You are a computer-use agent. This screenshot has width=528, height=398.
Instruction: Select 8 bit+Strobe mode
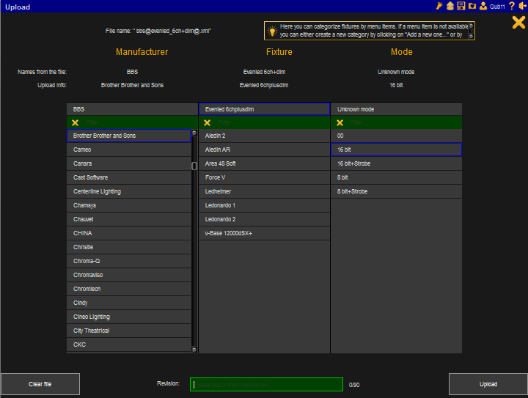pyautogui.click(x=396, y=191)
